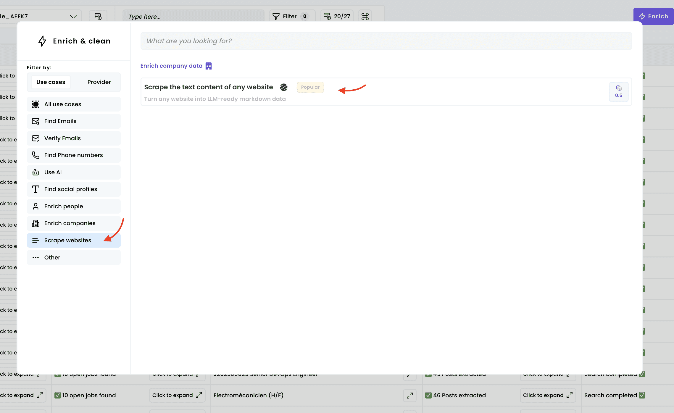Select the Use cases tab
This screenshot has width=674, height=413.
point(51,82)
